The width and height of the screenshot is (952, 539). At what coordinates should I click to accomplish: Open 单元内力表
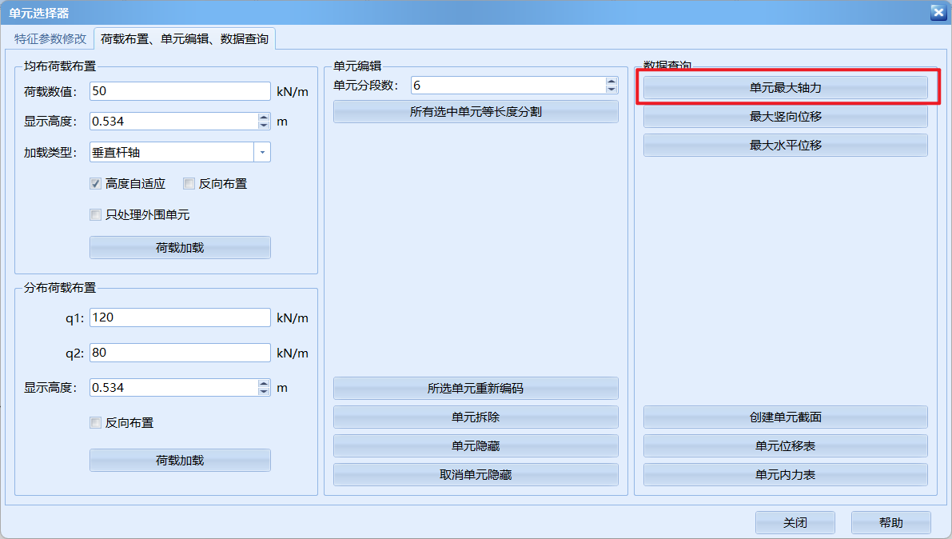pos(785,475)
